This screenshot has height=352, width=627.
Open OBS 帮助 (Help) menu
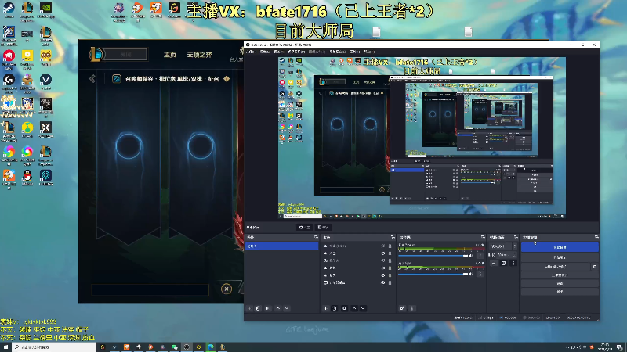tap(368, 52)
